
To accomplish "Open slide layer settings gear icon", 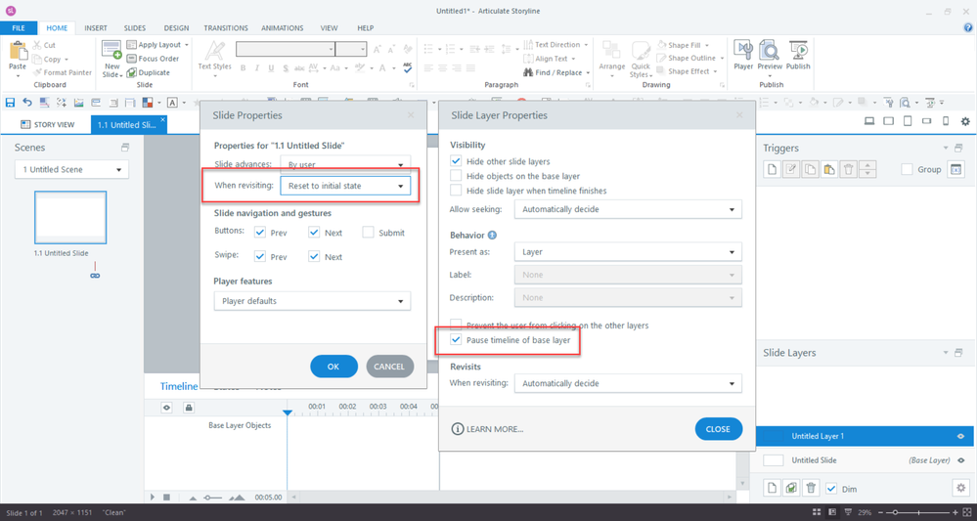I will (959, 488).
